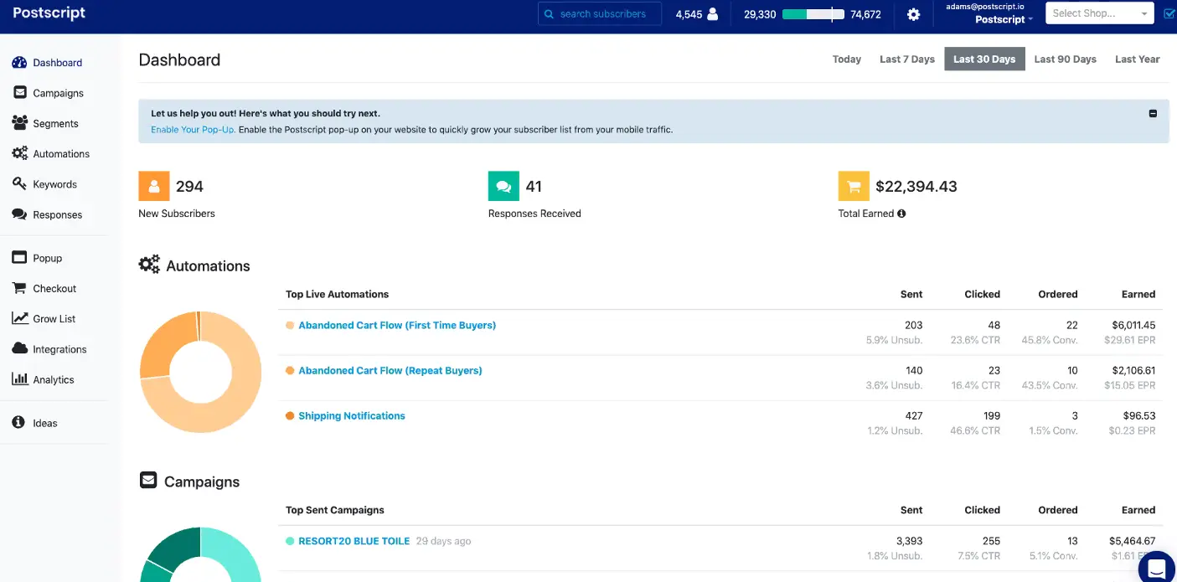Click the 294 new subscribers count

(x=190, y=186)
